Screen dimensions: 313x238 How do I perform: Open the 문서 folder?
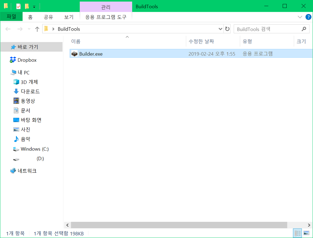(25, 111)
